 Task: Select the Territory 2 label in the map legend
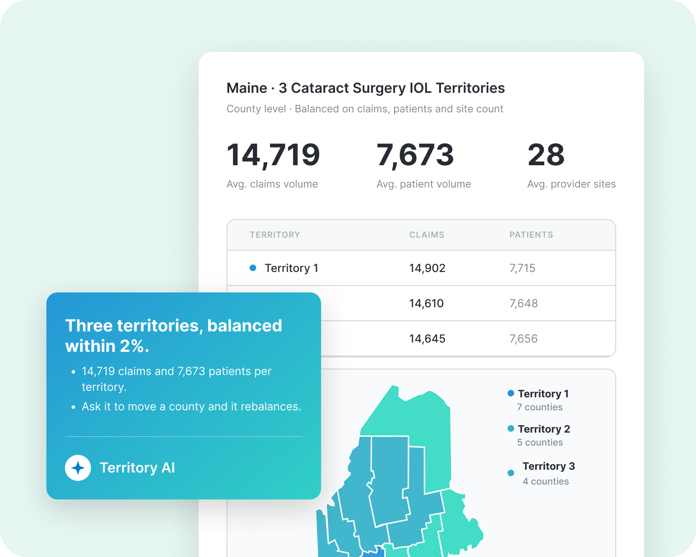click(544, 429)
